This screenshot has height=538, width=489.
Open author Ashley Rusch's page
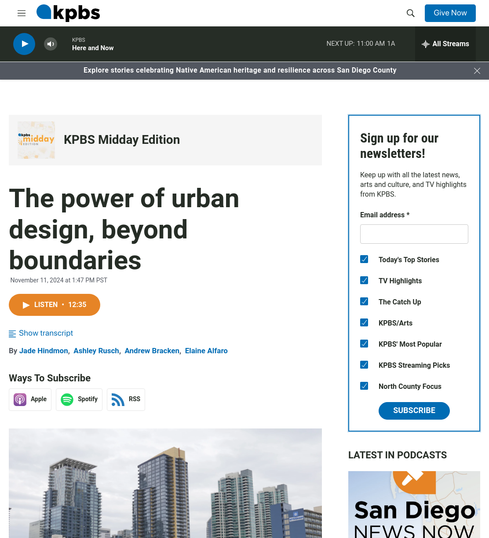pyautogui.click(x=96, y=351)
